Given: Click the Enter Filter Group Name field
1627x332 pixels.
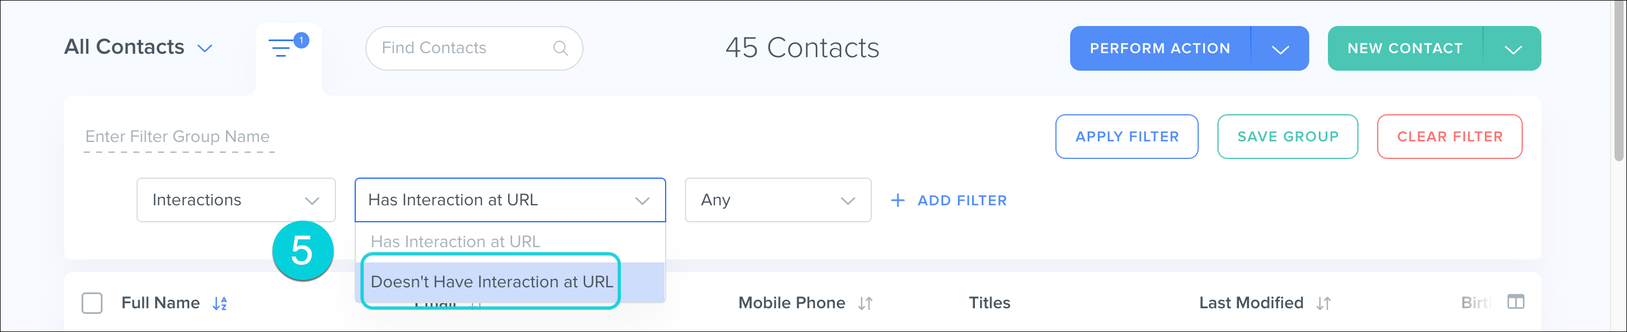Looking at the screenshot, I should (179, 137).
